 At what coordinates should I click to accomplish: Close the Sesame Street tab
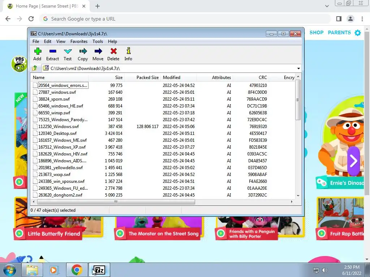coord(84,6)
